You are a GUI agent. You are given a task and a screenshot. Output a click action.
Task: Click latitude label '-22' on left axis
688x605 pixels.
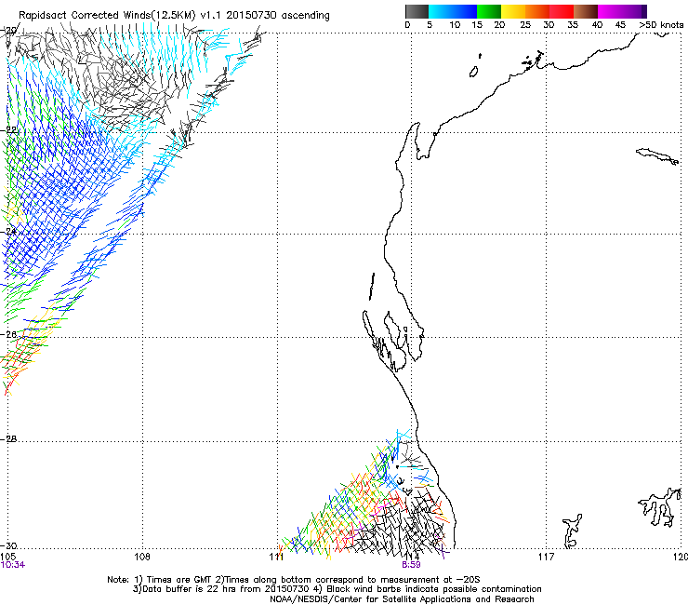pos(9,130)
